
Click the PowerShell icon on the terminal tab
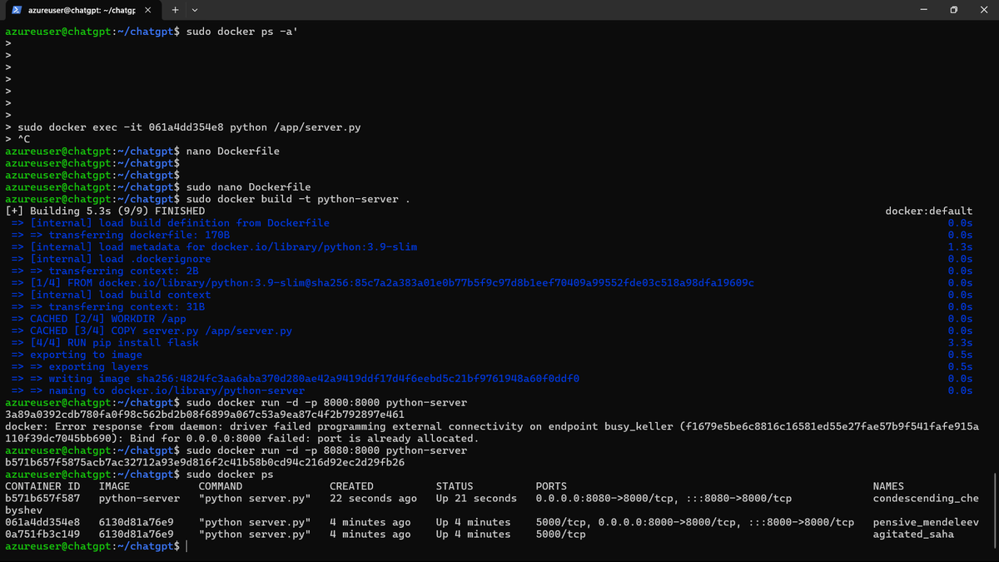[x=17, y=10]
